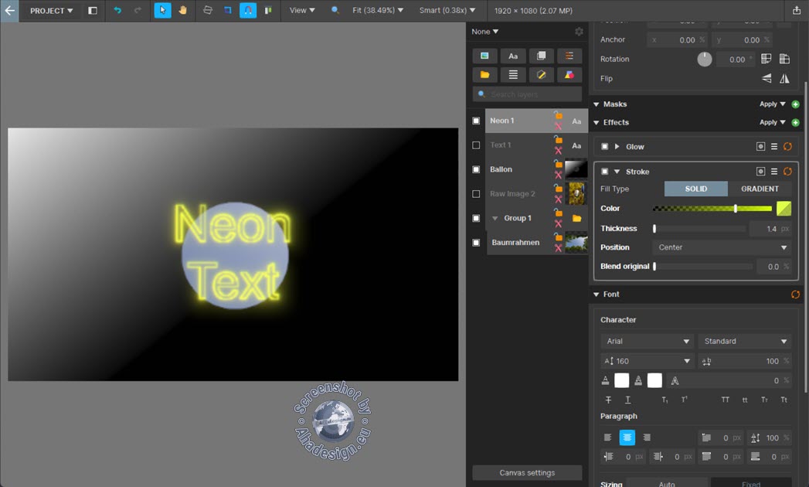Hide the Baumrahmen layer
The image size is (809, 487).
(x=476, y=242)
